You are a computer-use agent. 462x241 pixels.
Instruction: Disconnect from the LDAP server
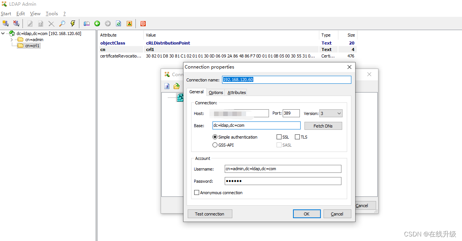click(x=16, y=23)
